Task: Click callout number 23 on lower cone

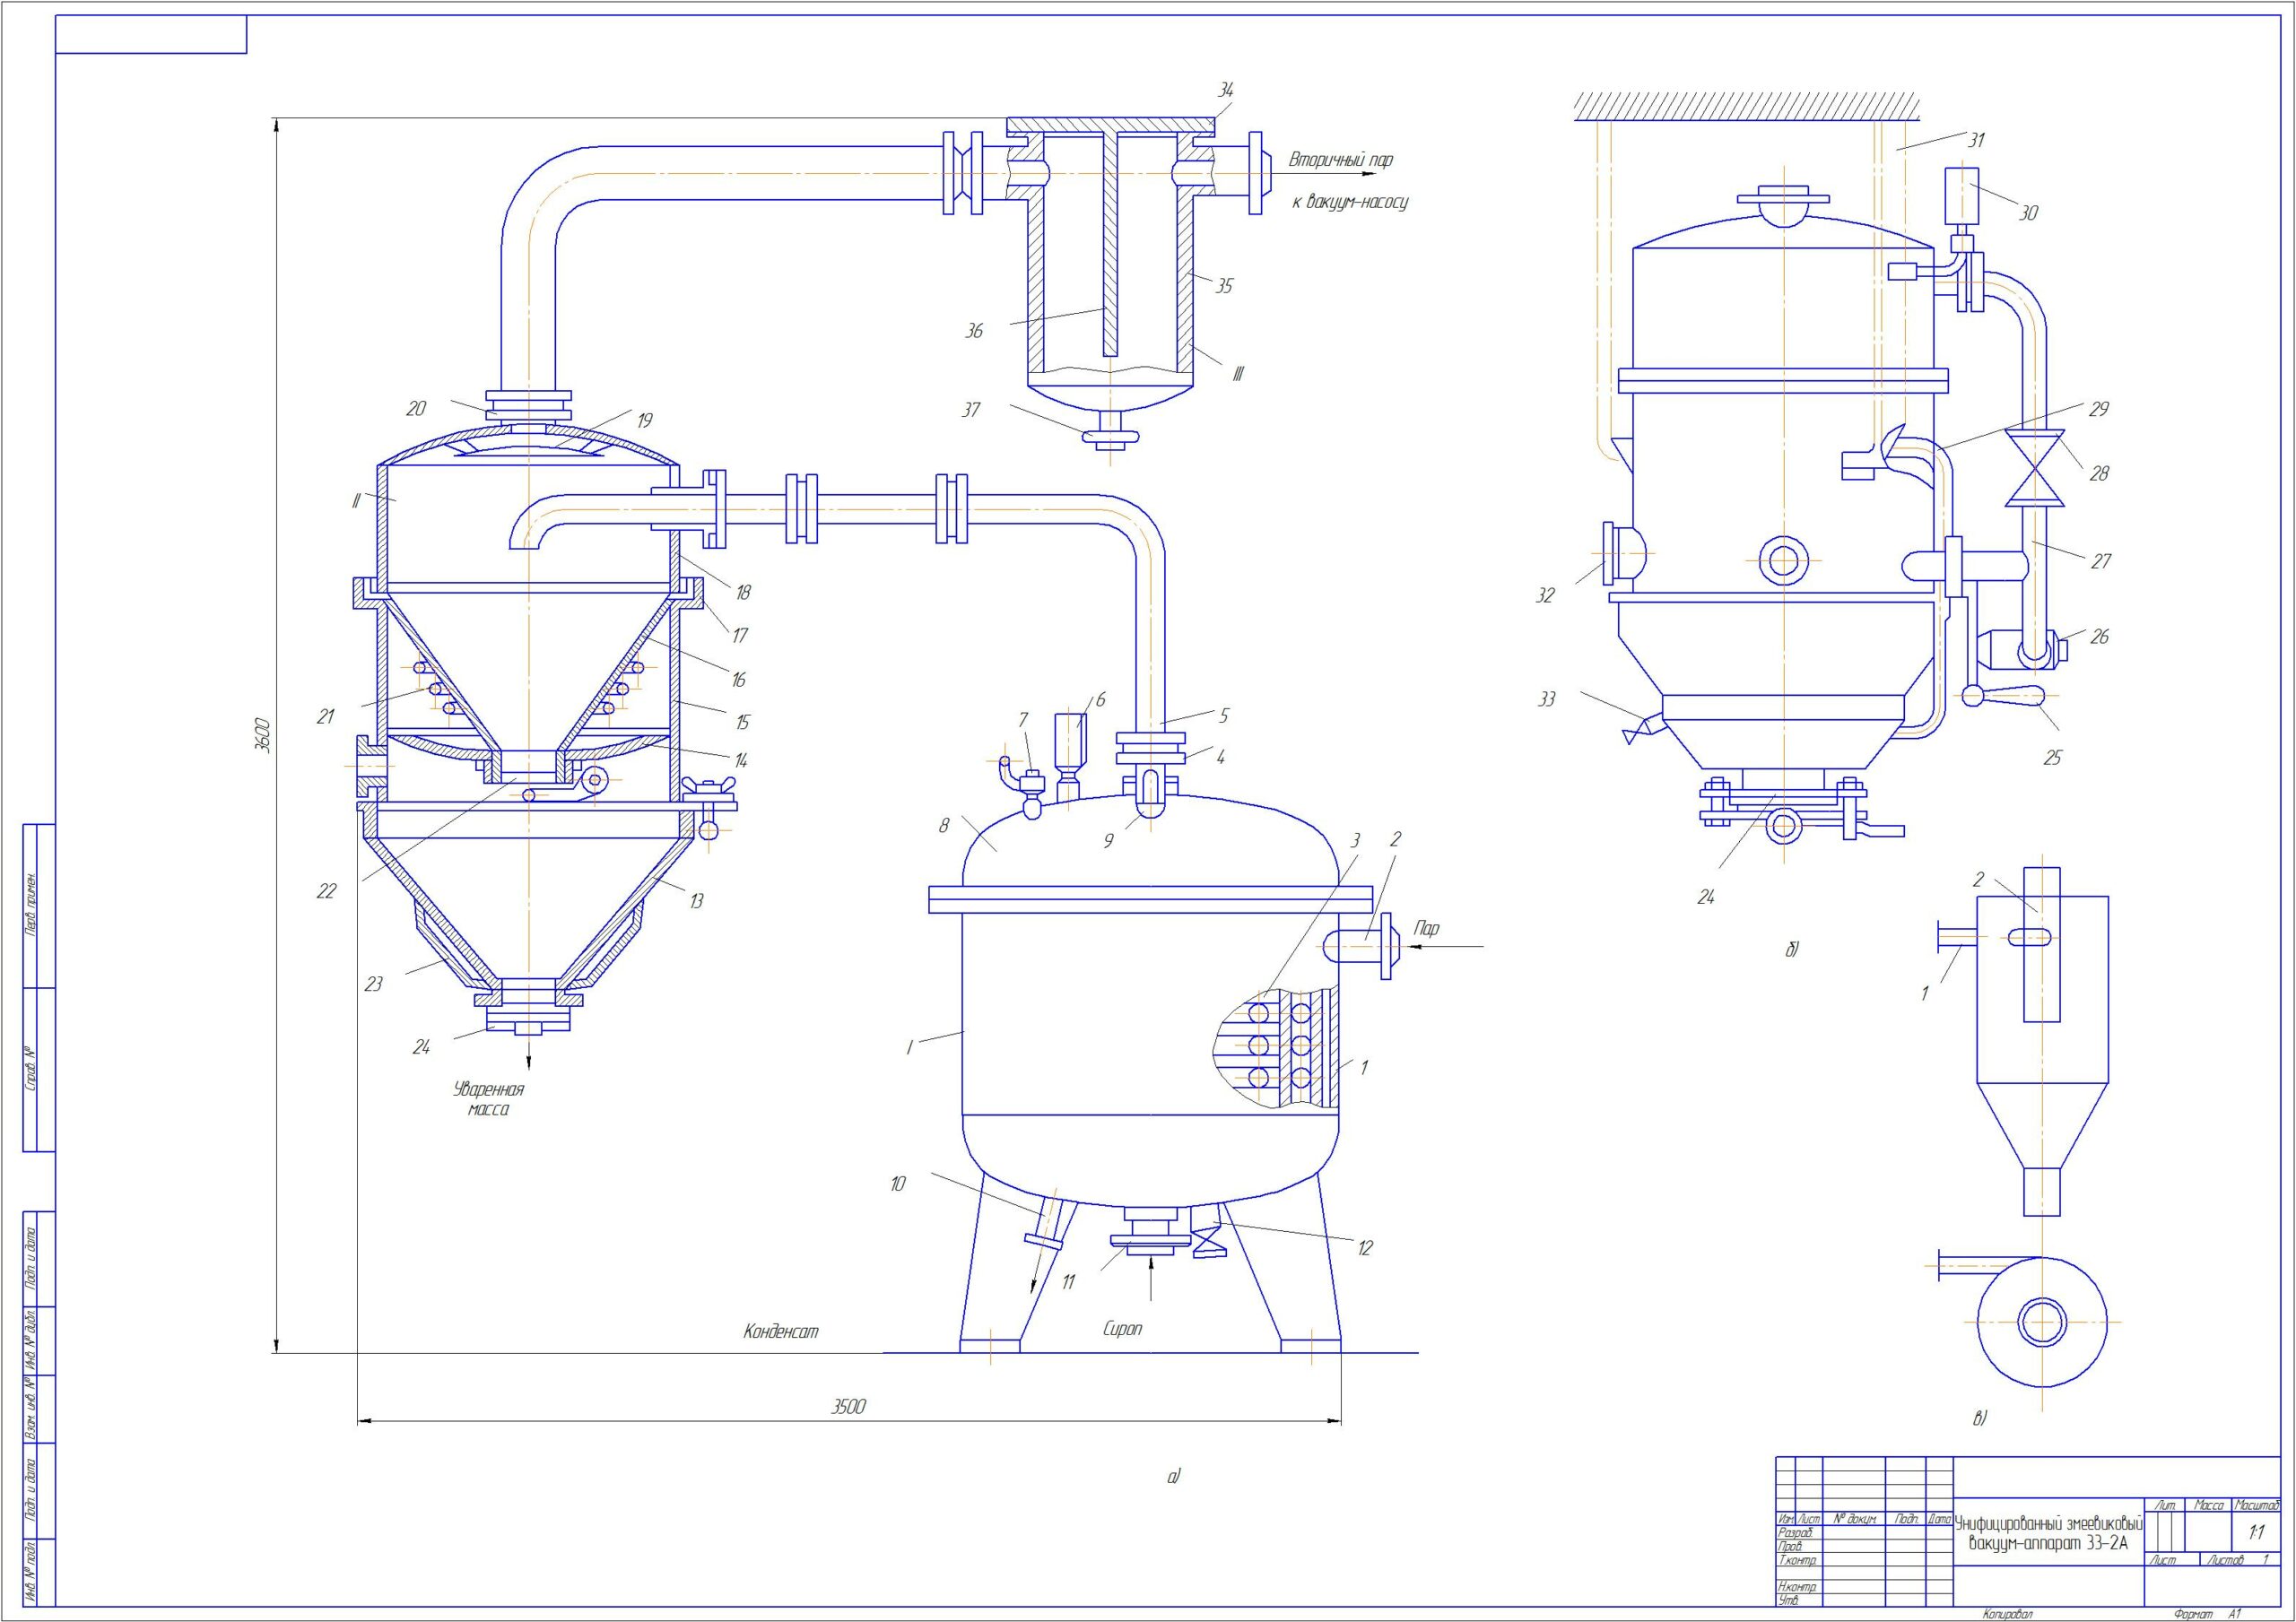Action: (373, 984)
